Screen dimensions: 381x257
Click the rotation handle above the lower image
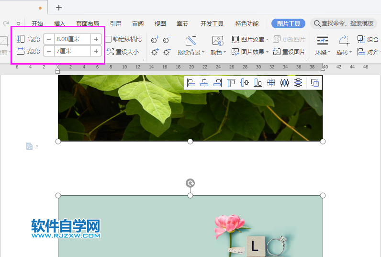(x=190, y=183)
